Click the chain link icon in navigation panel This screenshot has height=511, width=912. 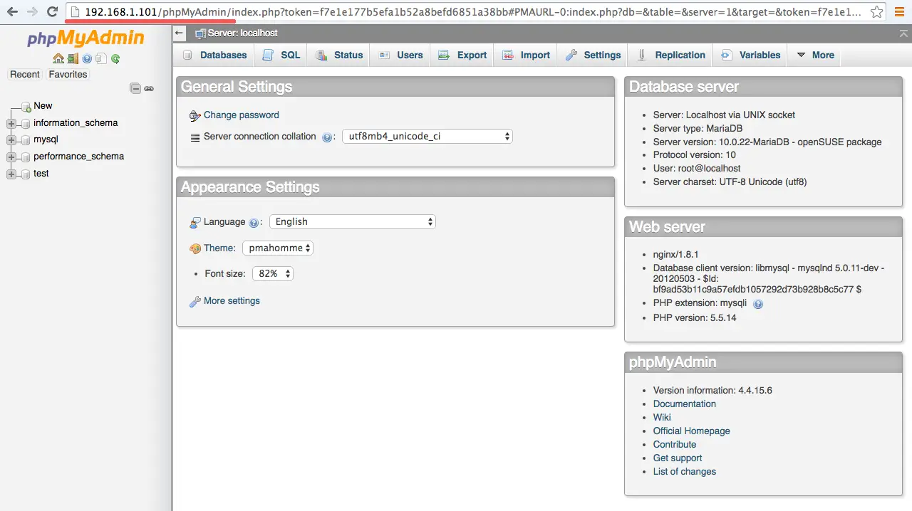pyautogui.click(x=149, y=89)
